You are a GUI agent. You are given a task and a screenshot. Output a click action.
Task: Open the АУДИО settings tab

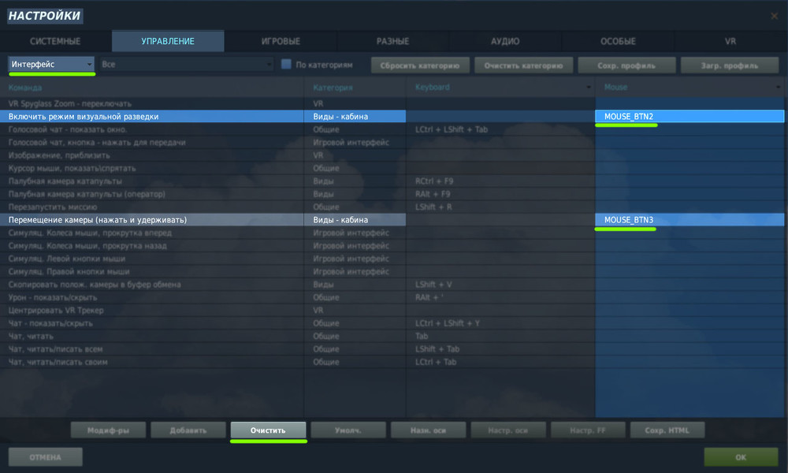tap(504, 41)
